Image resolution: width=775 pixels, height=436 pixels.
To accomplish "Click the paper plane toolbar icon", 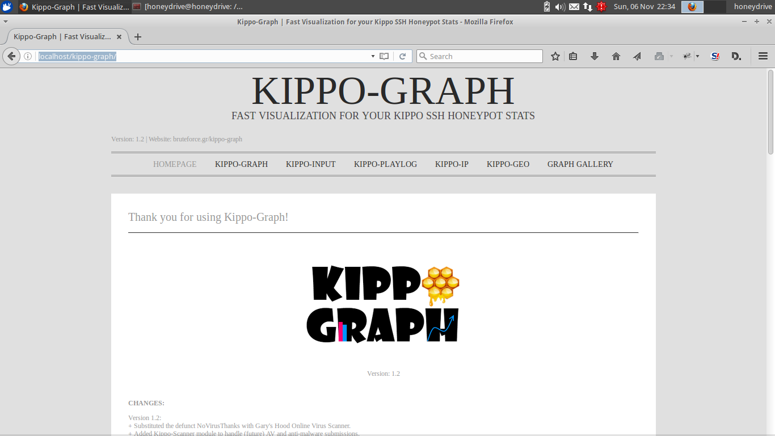I will (x=637, y=56).
